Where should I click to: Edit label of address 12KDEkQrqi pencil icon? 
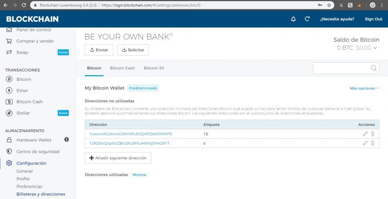[365, 143]
